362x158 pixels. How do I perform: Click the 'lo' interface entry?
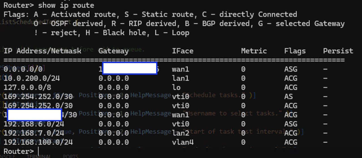pyautogui.click(x=176, y=87)
